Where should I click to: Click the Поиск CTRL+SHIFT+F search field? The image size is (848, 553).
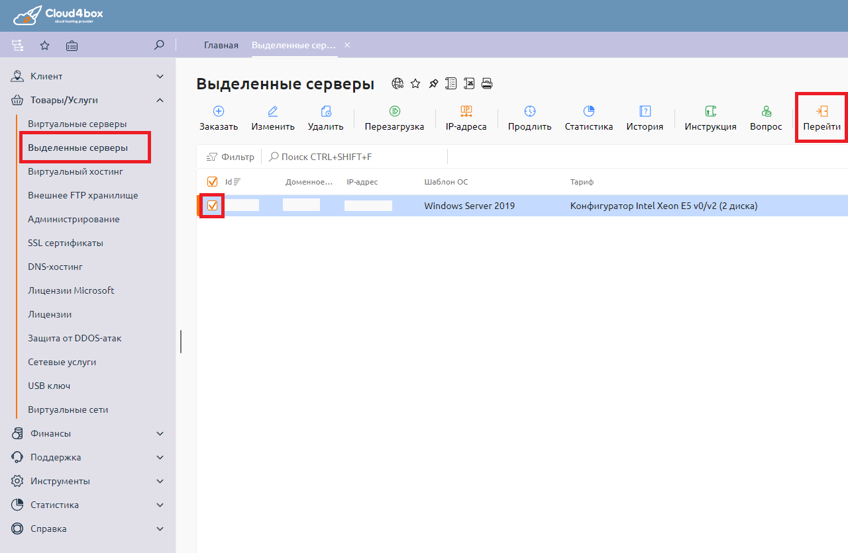tap(355, 157)
